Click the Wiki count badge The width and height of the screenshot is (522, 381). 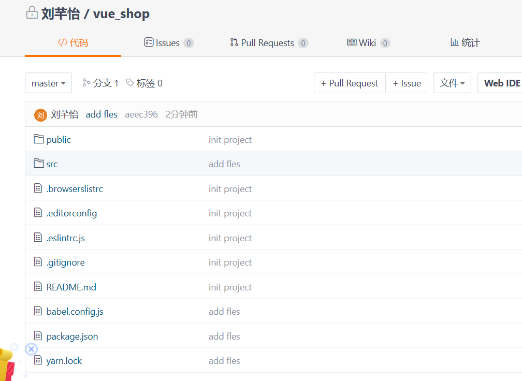point(385,43)
